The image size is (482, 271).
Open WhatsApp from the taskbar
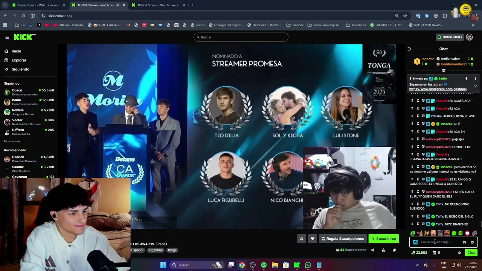tap(308, 265)
